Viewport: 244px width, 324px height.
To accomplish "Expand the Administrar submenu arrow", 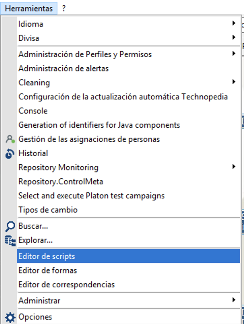I will click(234, 300).
